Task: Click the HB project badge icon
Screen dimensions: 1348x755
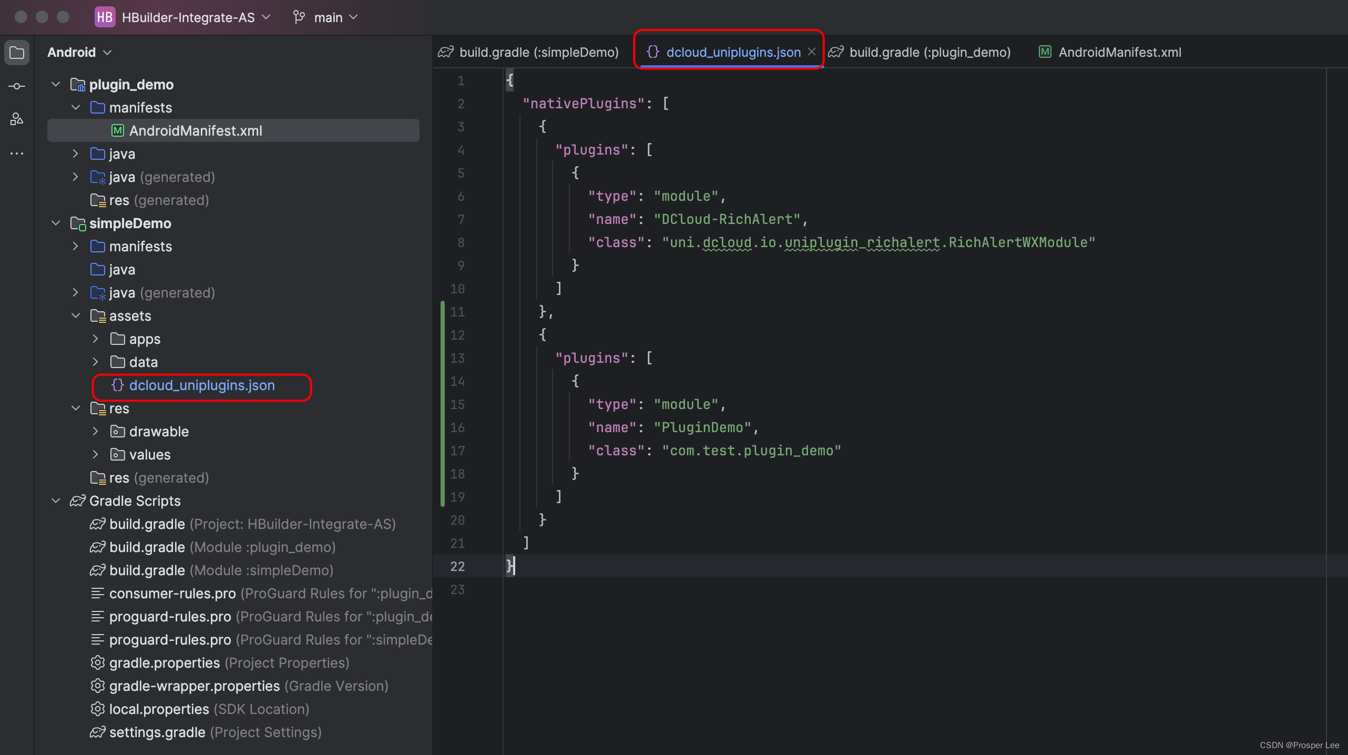Action: click(x=105, y=17)
